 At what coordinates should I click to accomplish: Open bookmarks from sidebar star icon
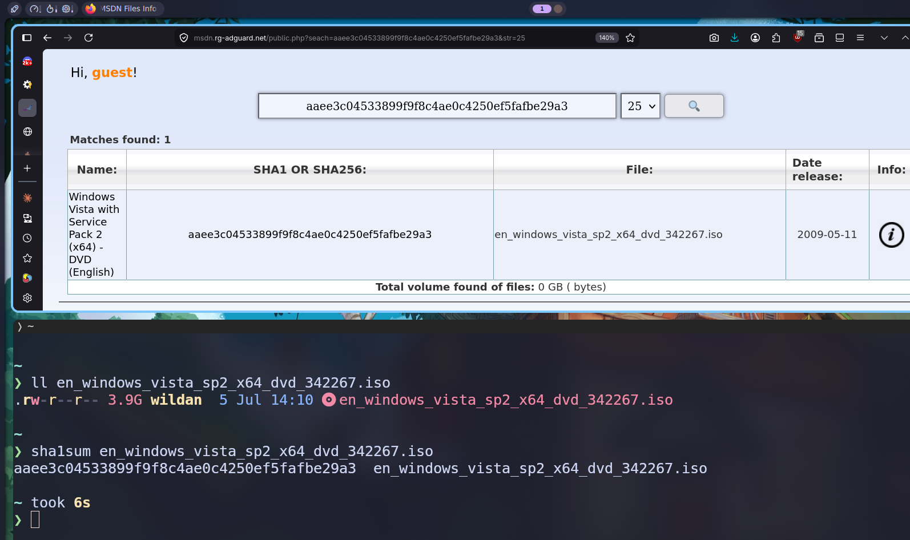point(27,258)
